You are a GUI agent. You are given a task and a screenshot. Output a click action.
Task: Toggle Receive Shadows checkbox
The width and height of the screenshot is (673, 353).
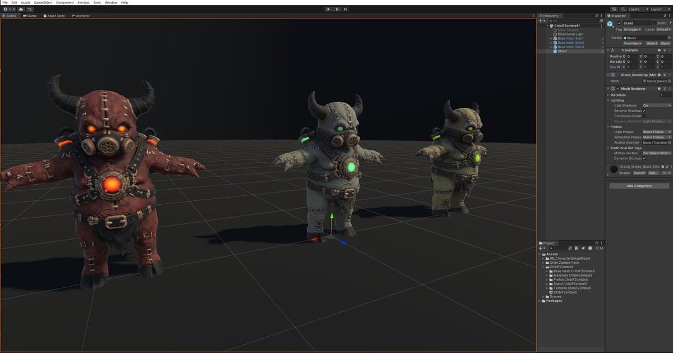click(x=644, y=111)
